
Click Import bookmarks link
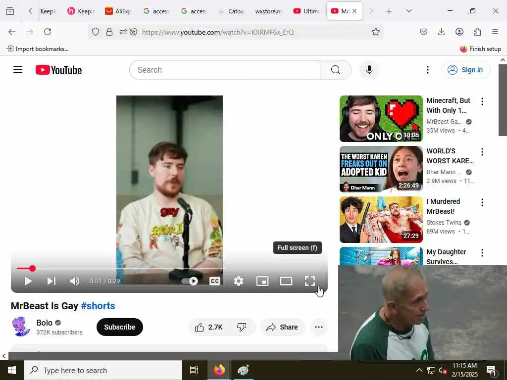pos(38,49)
